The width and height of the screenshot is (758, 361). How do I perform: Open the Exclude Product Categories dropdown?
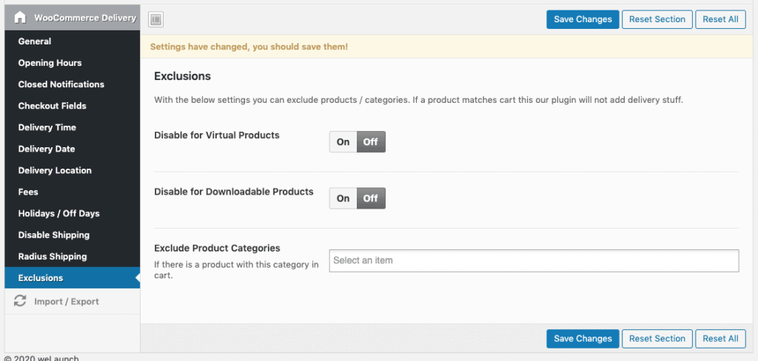534,260
